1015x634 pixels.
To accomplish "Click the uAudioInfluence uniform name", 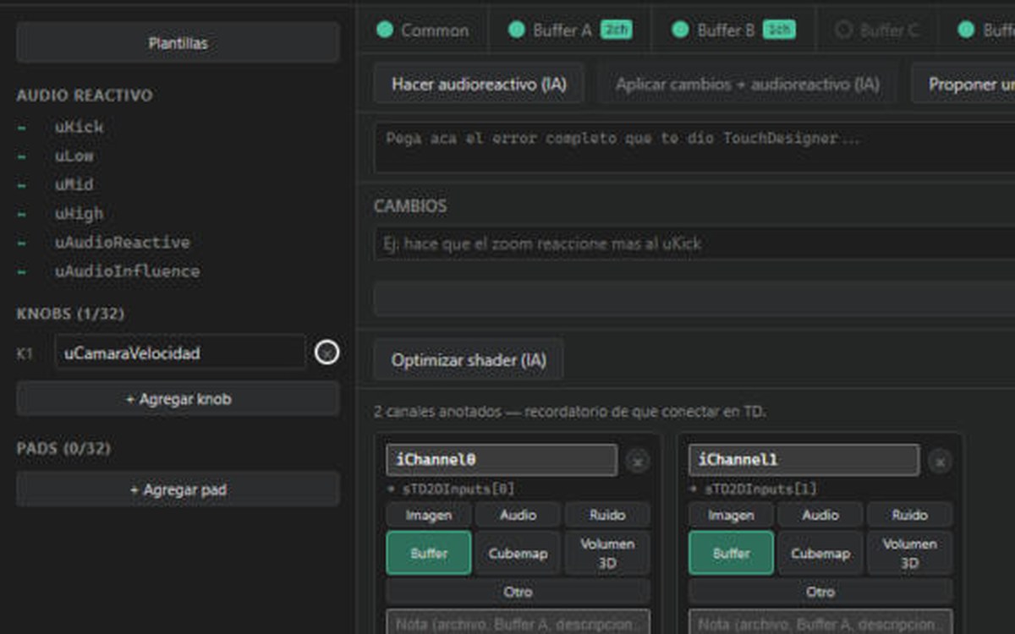I will (128, 271).
